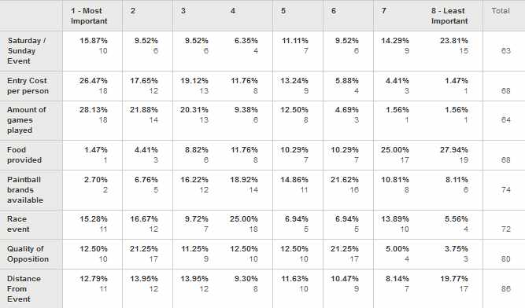The image size is (525, 308).
Task: Select the 'Distance From Event' row label
Action: click(x=24, y=288)
